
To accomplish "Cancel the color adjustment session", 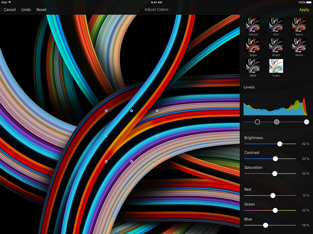I will [9, 9].
